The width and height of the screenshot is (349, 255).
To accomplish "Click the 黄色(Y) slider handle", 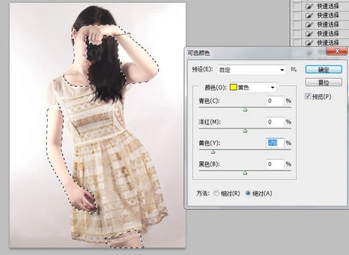I will pyautogui.click(x=213, y=152).
